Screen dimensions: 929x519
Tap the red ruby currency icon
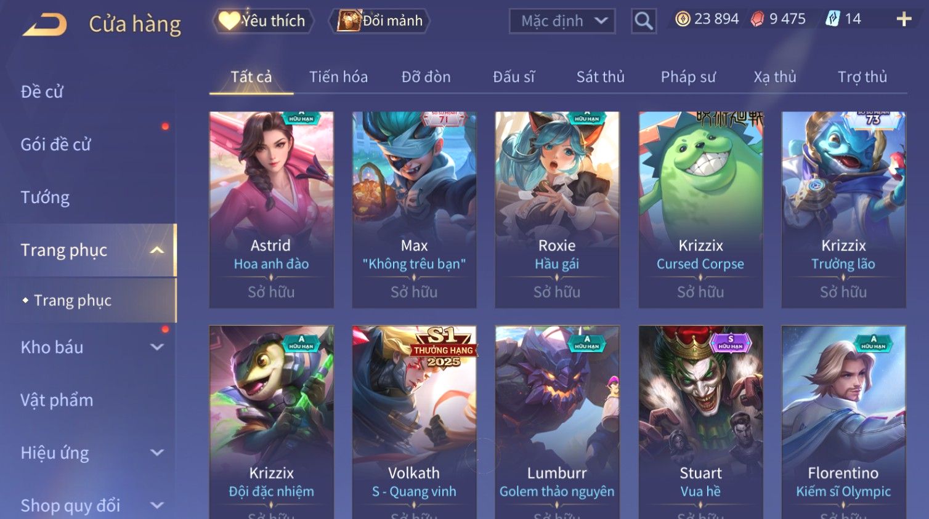[x=757, y=19]
